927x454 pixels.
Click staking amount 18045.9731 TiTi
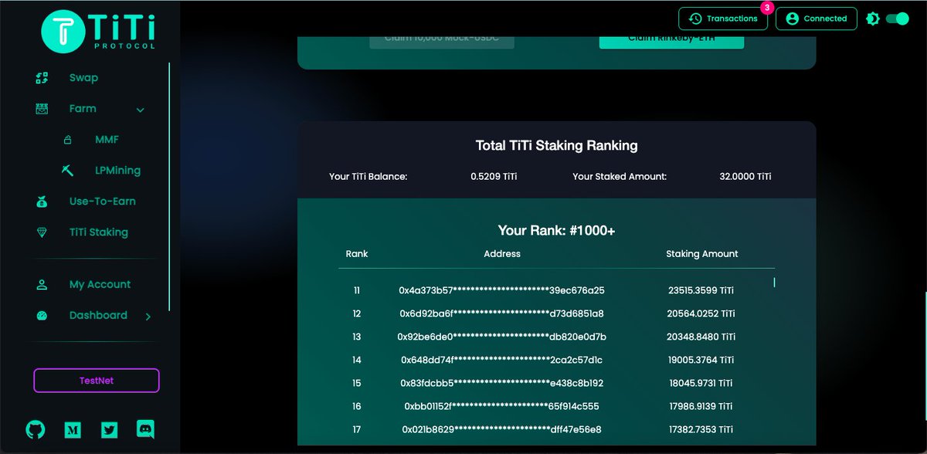[x=701, y=383]
